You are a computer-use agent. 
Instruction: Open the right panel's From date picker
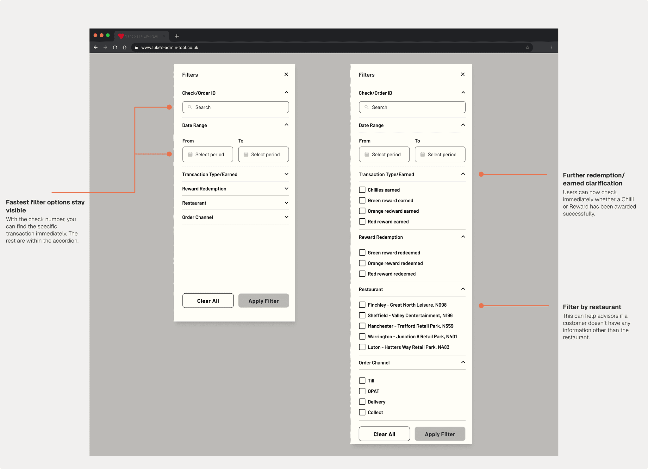[384, 154]
